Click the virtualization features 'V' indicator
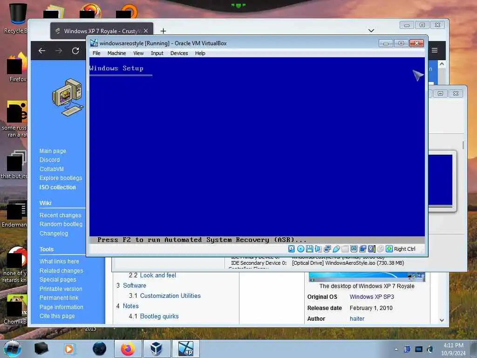 click(371, 249)
